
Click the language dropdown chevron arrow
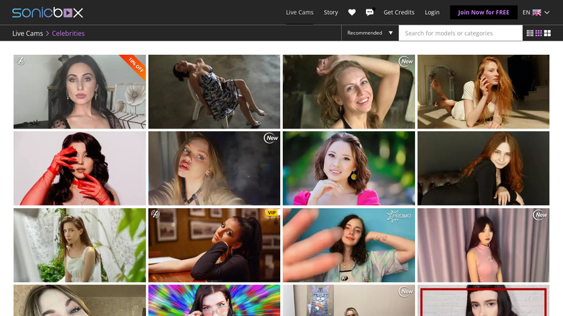click(x=548, y=12)
